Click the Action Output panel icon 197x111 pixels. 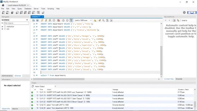click(x=33, y=86)
